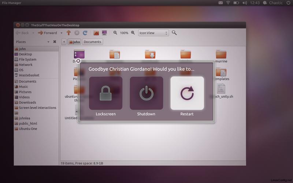293x183 pixels.
Task: Reset zoom at the 100% label
Action: click(124, 33)
